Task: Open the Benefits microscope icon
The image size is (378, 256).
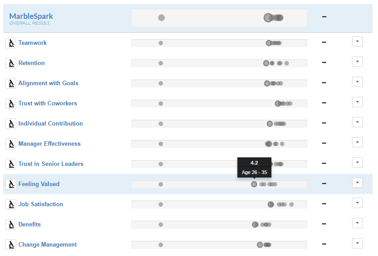Action: pyautogui.click(x=11, y=225)
